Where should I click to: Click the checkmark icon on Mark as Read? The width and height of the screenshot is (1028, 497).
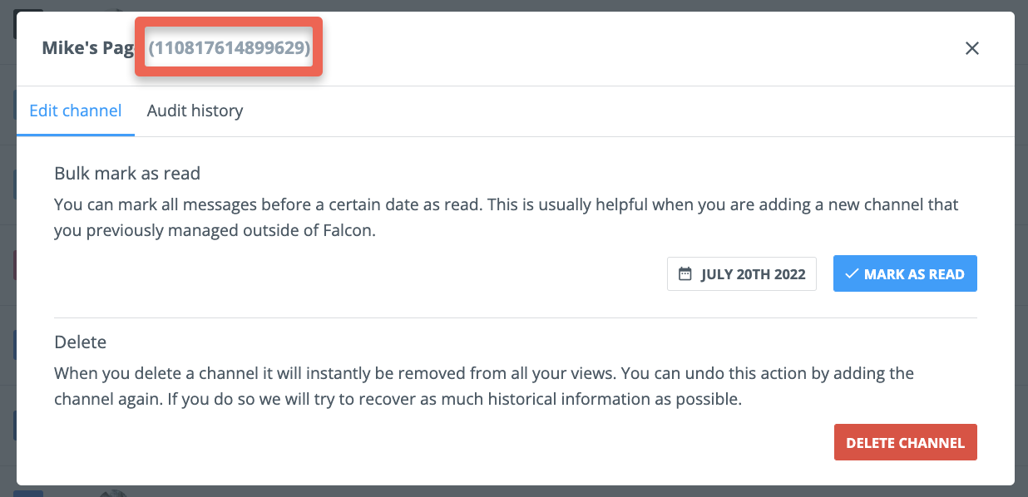point(852,273)
